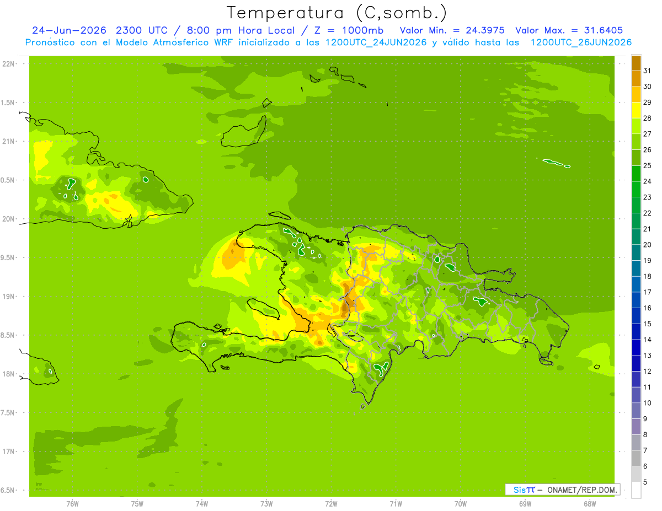Click the '74W' longitude label
Screen dimensions: 662x511
tap(202, 504)
